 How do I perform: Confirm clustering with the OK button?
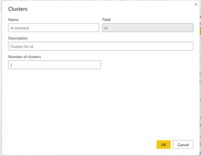(x=164, y=145)
